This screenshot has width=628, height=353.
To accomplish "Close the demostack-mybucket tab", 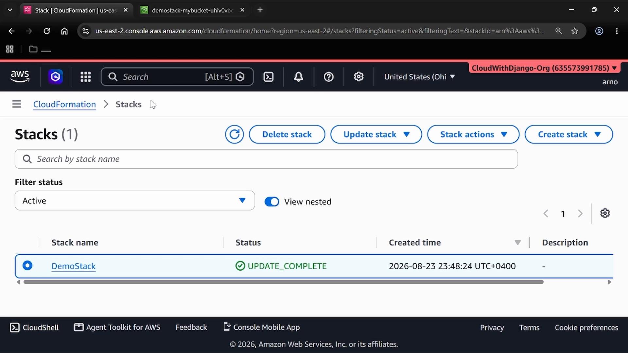I will [x=242, y=10].
